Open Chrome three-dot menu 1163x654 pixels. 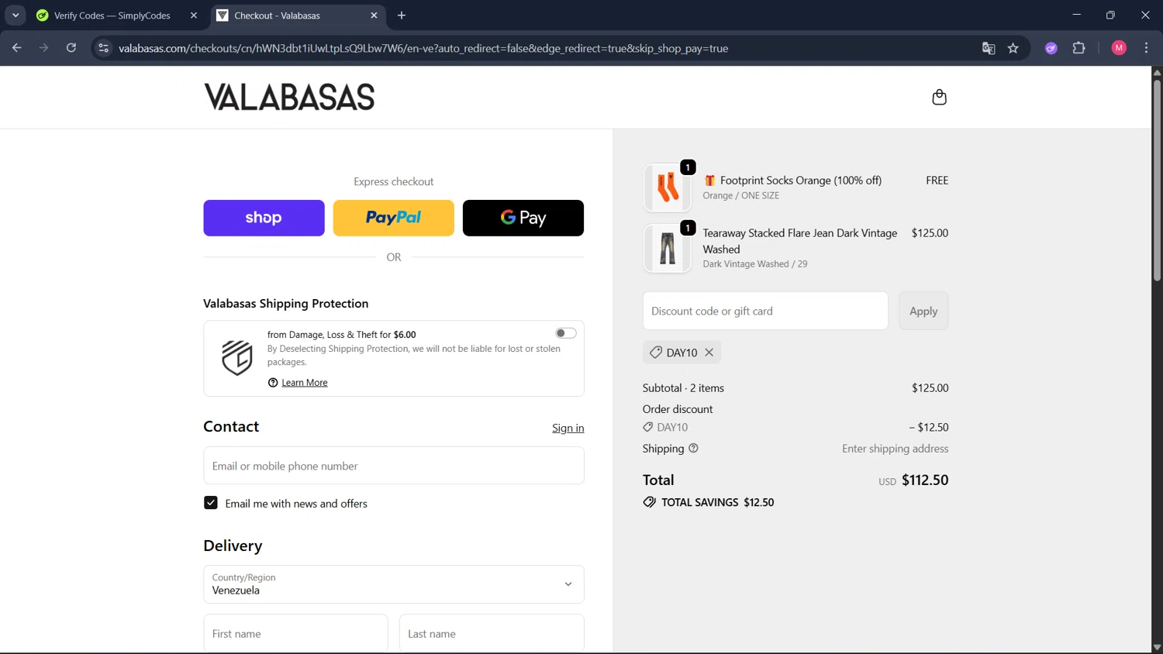click(1146, 48)
